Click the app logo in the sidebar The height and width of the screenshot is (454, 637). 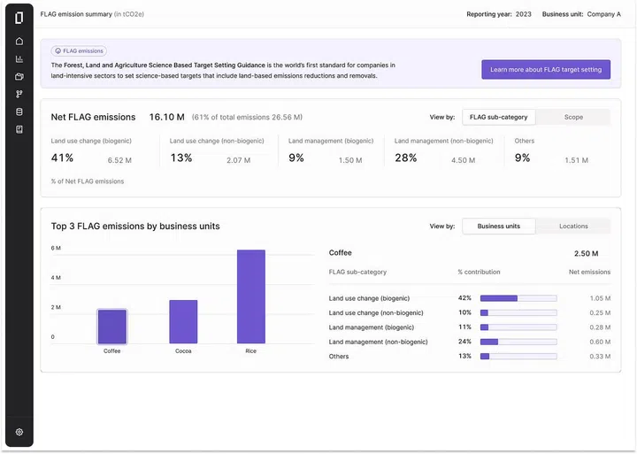[x=19, y=18]
